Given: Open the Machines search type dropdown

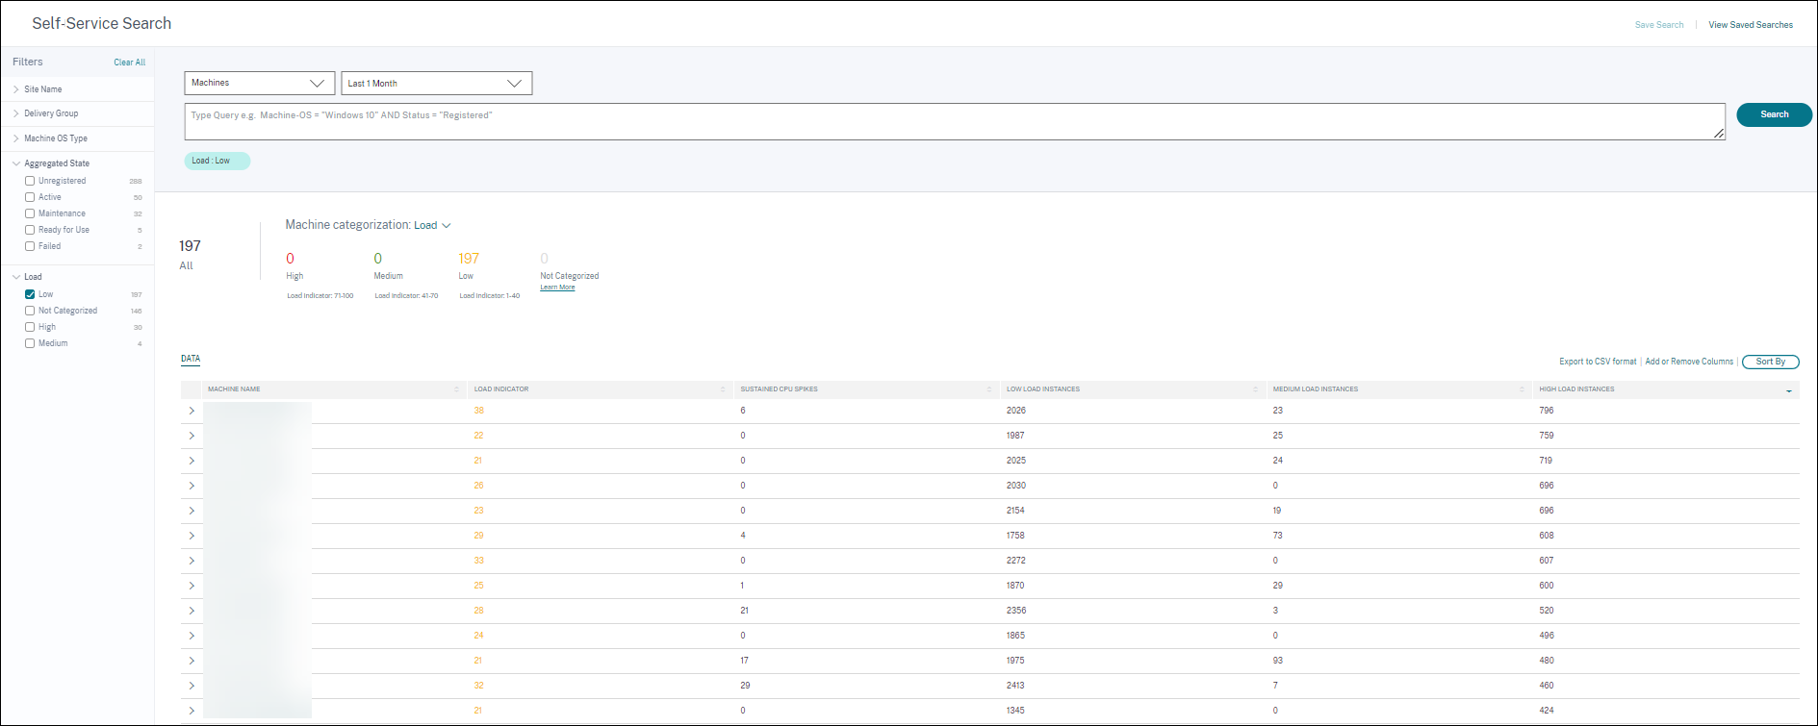Looking at the screenshot, I should 259,83.
